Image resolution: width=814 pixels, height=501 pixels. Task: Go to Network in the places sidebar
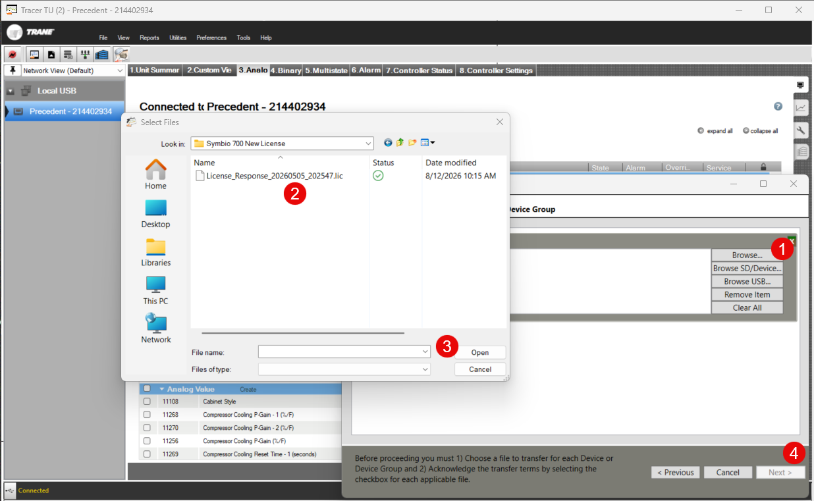point(155,329)
